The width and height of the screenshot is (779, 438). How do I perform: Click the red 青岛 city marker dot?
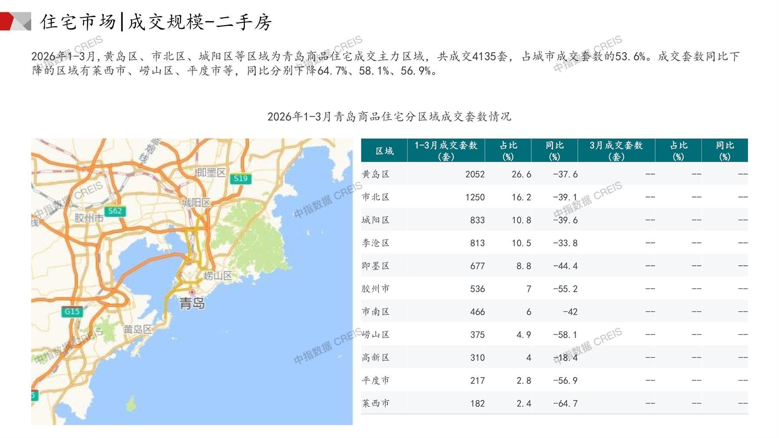[x=192, y=292]
